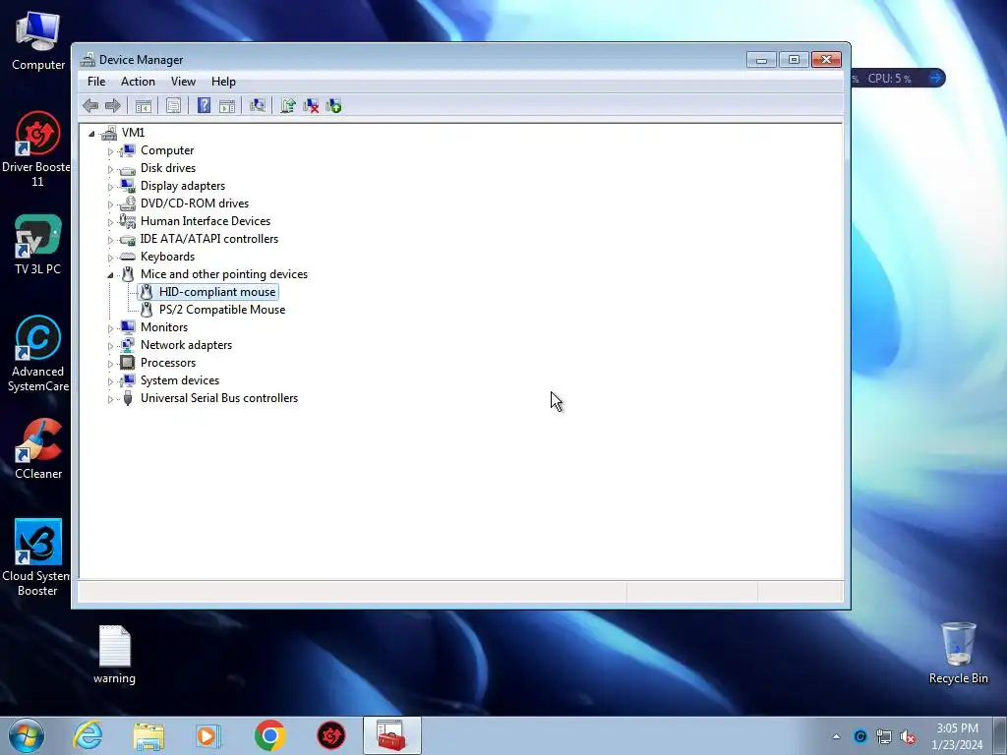
Task: Expand the Keyboards category triangle
Action: pos(110,258)
